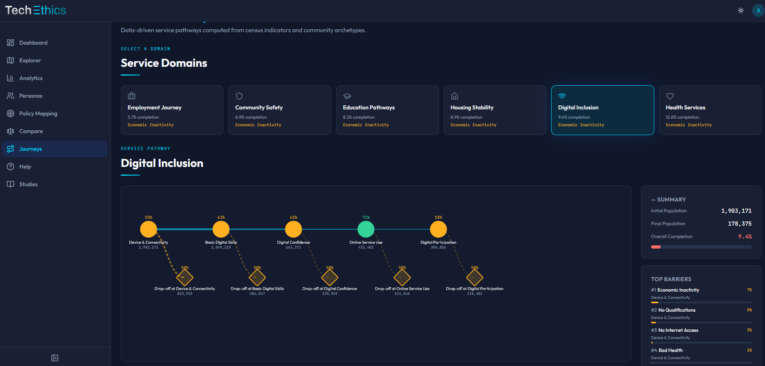Open Policy Mapping via its target icon

tap(11, 113)
